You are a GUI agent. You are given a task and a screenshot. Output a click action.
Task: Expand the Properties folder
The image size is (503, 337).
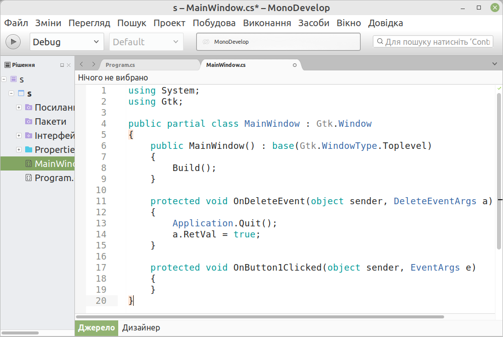pos(19,149)
